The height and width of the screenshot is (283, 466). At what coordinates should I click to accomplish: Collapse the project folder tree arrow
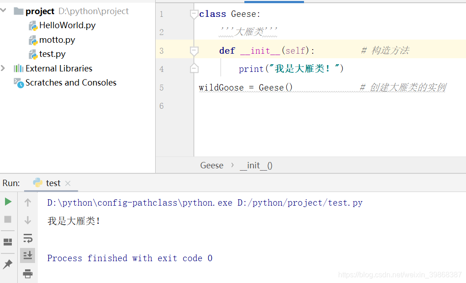coord(3,10)
